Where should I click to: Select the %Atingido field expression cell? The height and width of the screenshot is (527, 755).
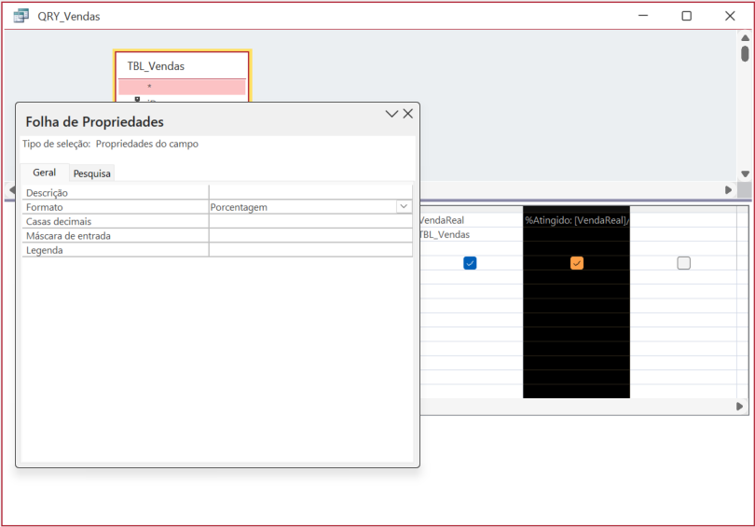tap(576, 220)
